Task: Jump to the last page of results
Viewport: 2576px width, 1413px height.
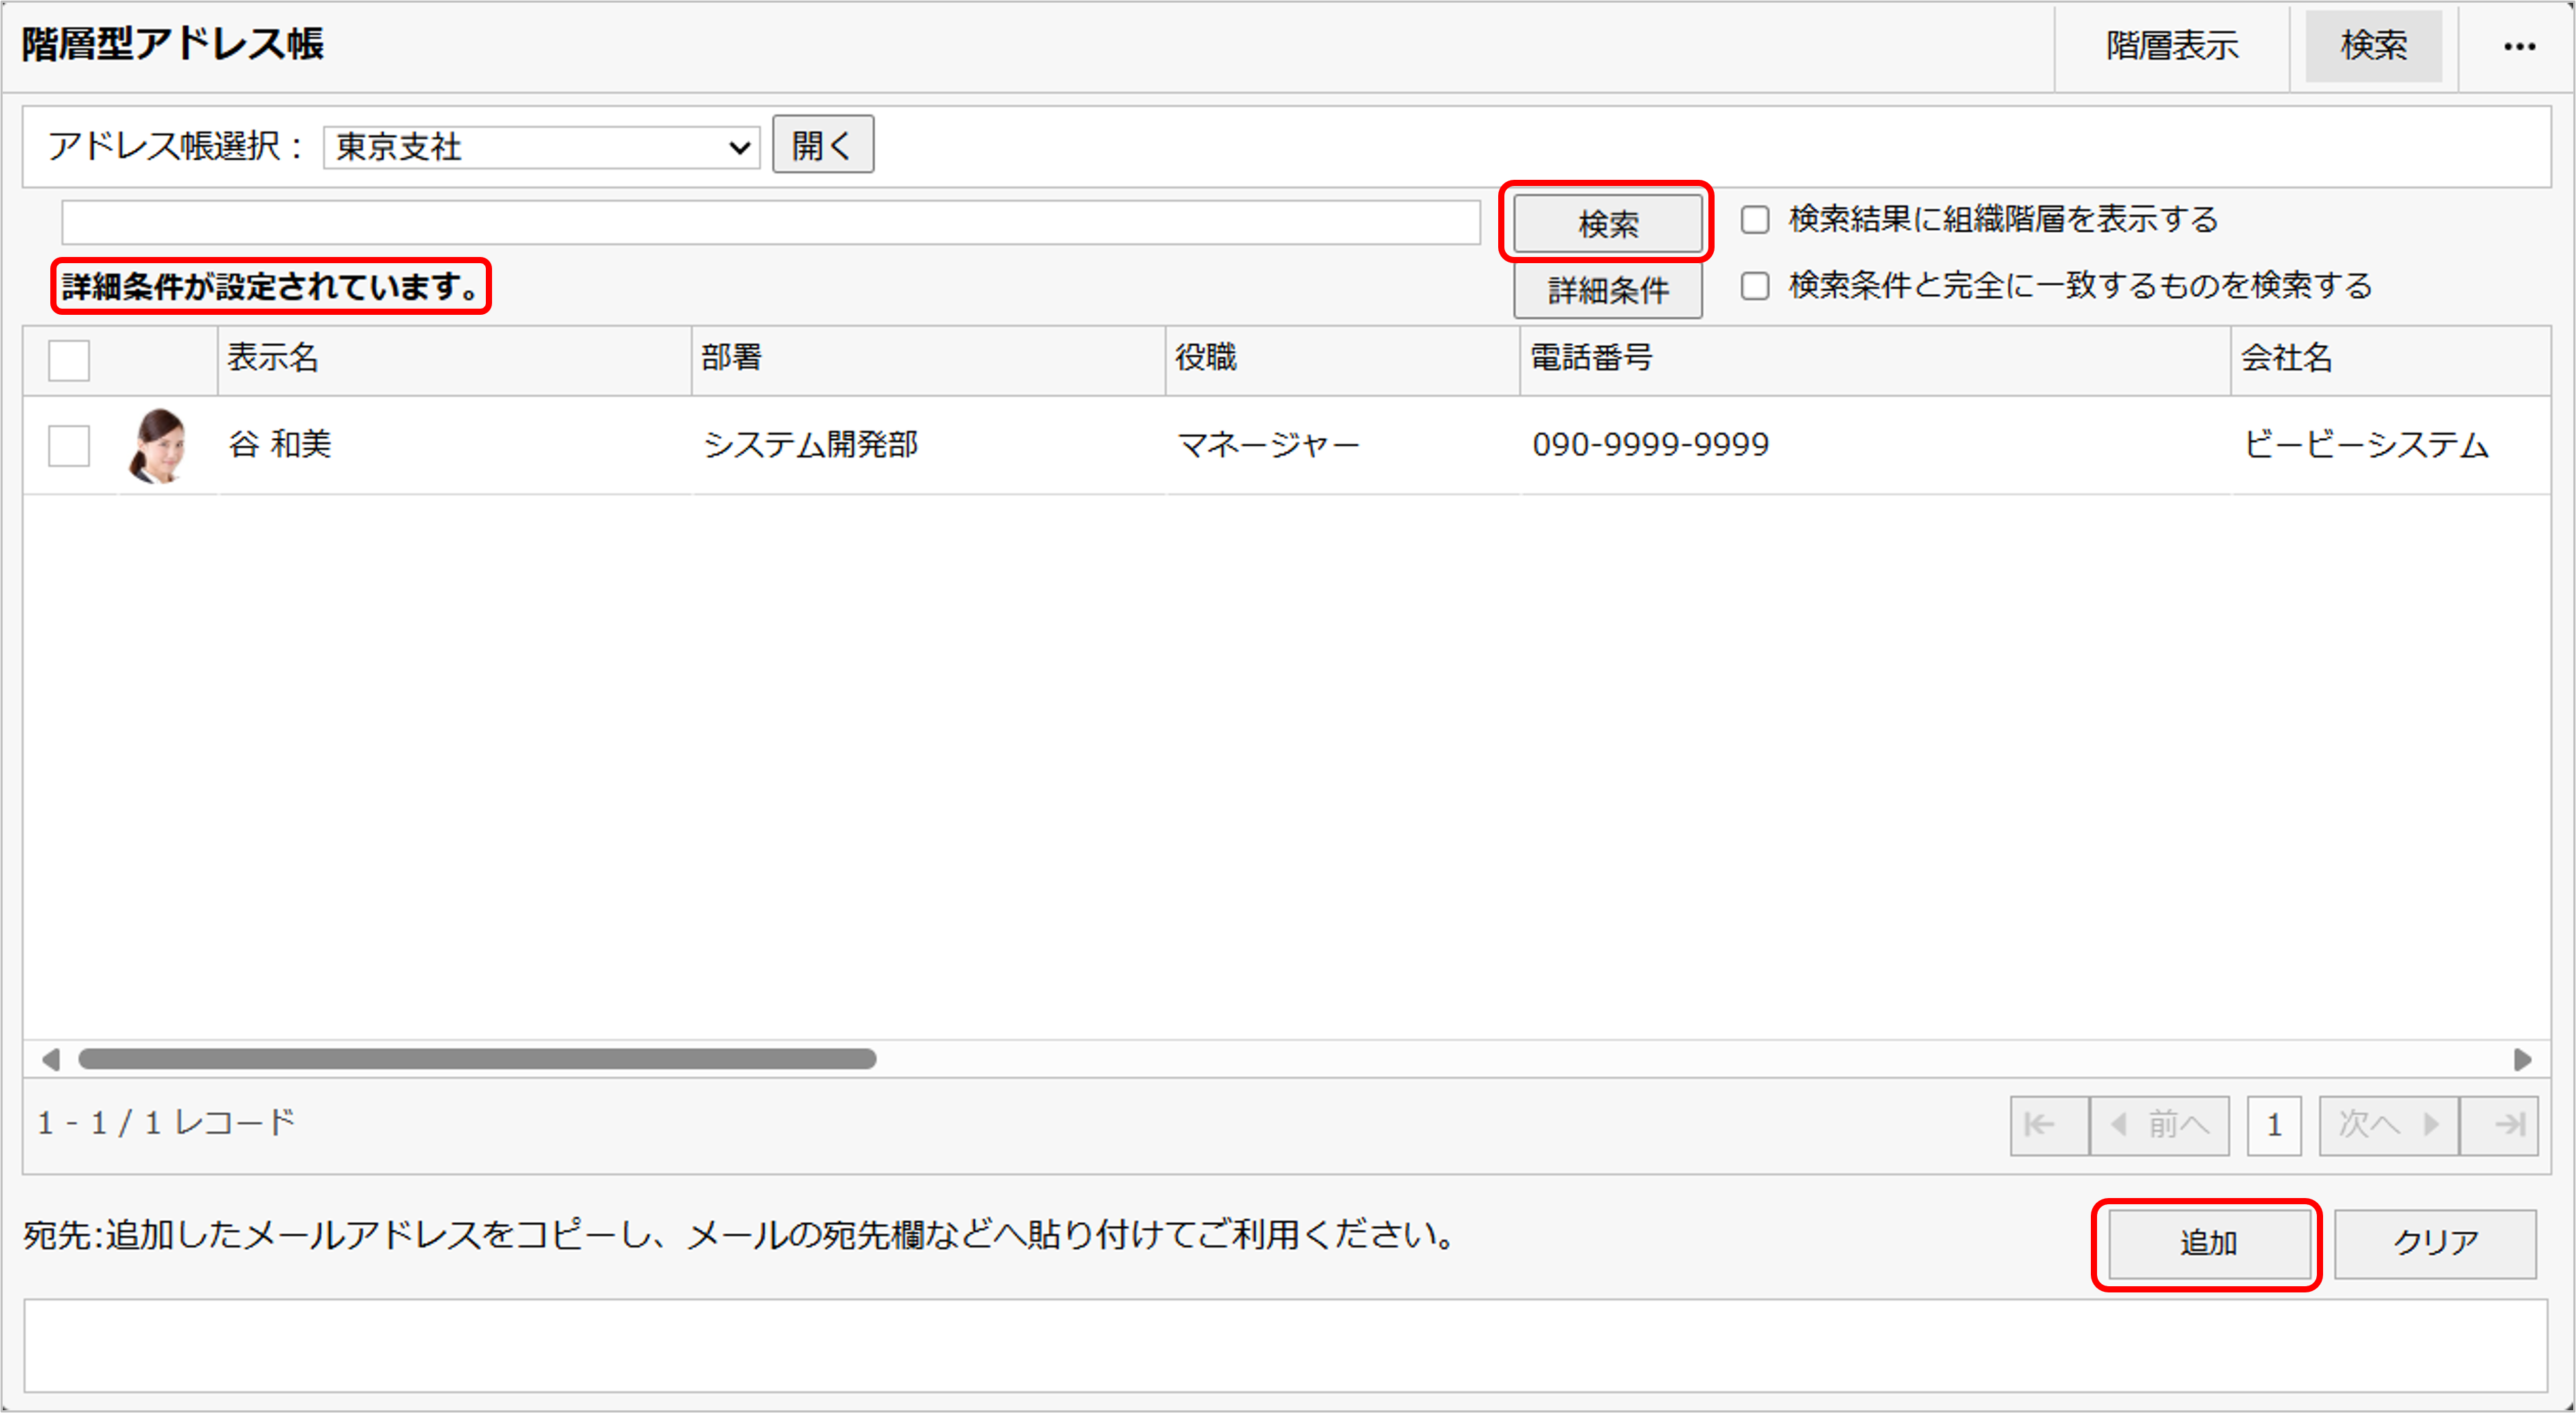Action: coord(2499,1125)
